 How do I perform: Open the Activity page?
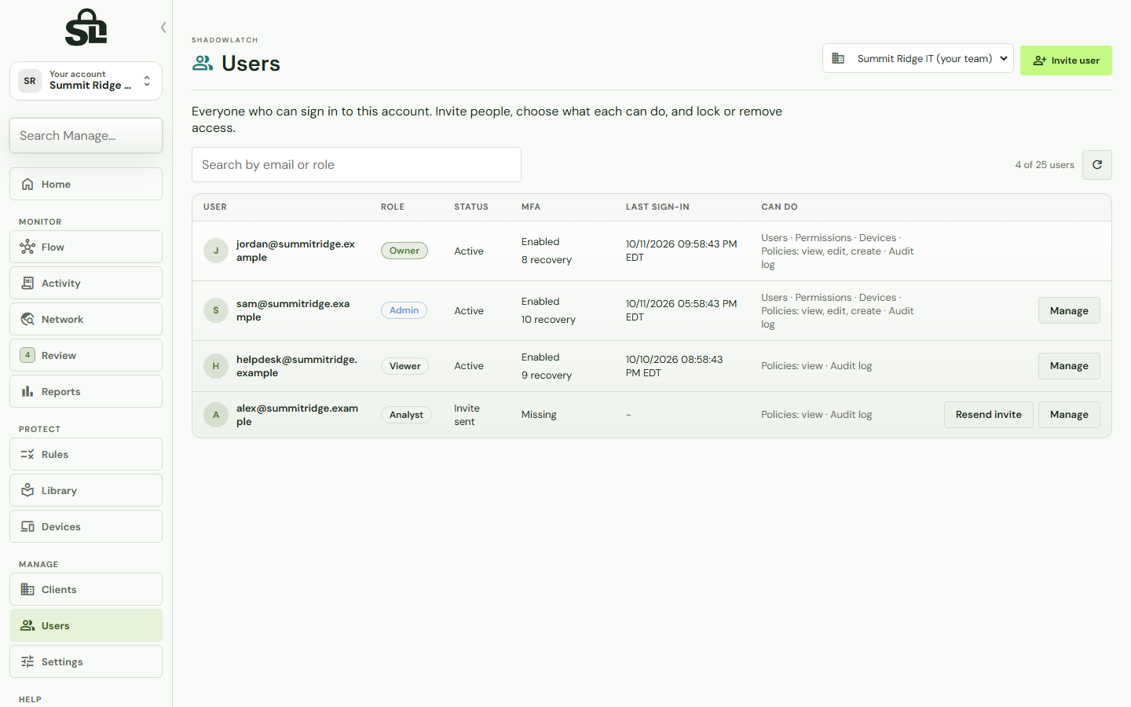coord(86,283)
